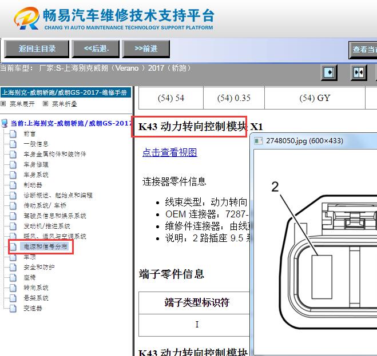
Task: Open the 安全和防护 tree item
Action: point(39,267)
